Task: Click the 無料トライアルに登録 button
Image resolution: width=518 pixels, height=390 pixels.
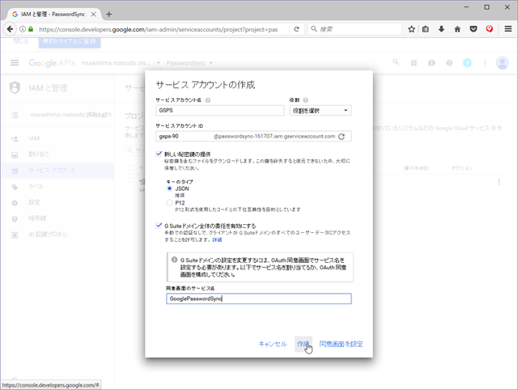Action: 70,41
